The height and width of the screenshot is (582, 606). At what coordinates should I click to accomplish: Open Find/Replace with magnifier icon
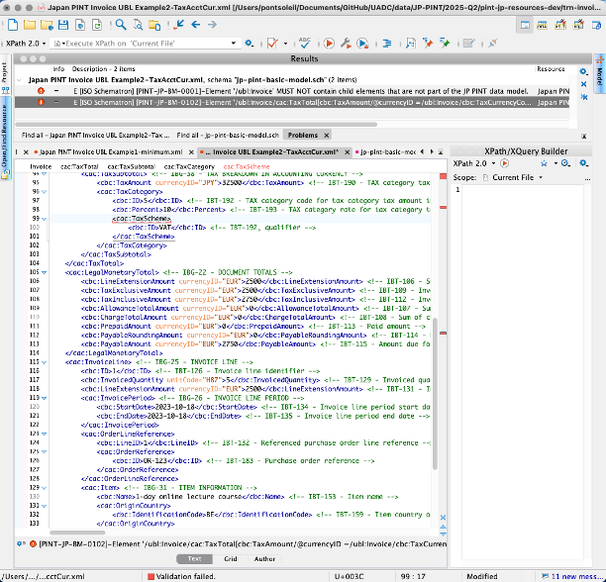pyautogui.click(x=121, y=25)
